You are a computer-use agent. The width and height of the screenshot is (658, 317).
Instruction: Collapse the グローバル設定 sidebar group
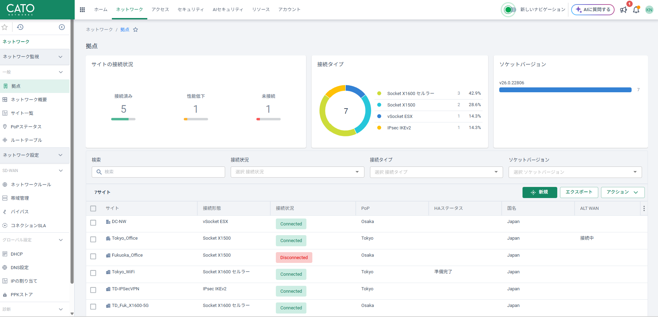[x=35, y=240]
